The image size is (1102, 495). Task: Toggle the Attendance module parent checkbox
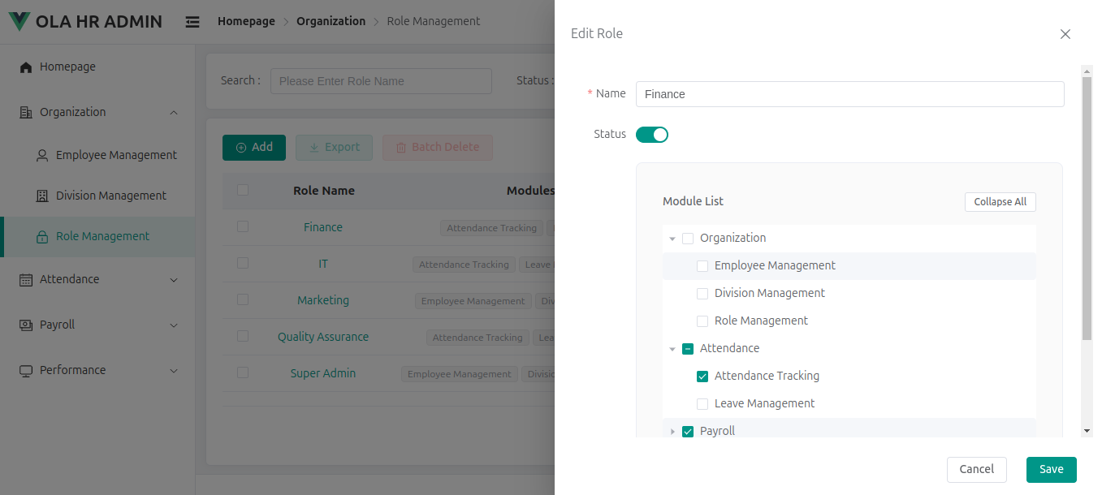[688, 349]
